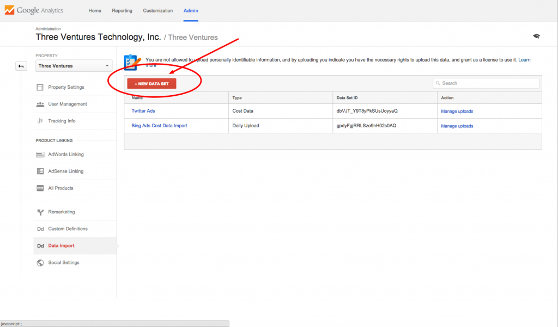Open User Management in sidebar

68,104
